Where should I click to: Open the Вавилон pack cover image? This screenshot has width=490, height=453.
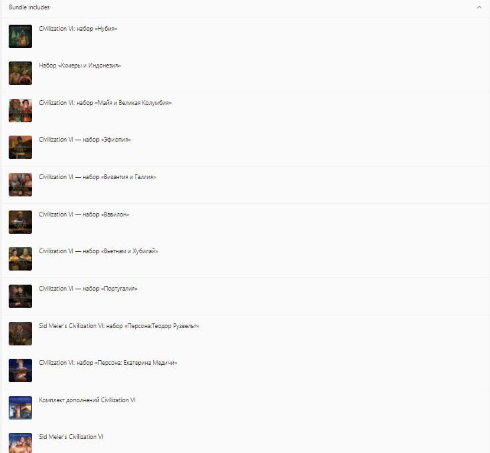pyautogui.click(x=20, y=222)
